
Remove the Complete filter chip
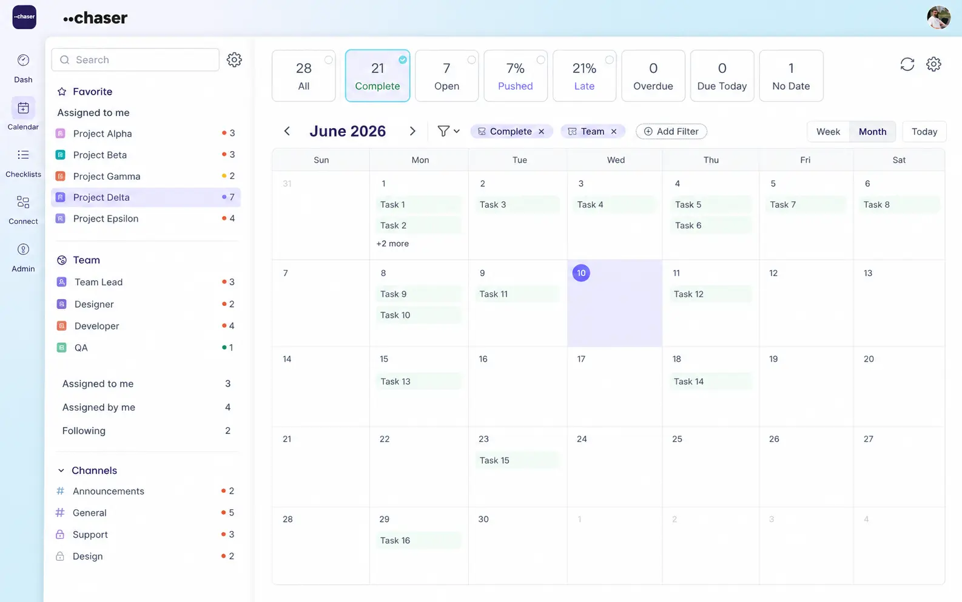[x=542, y=132]
